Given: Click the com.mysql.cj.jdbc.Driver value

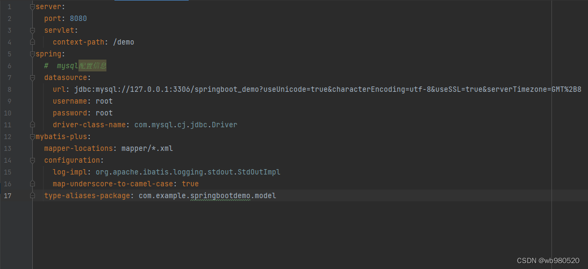Looking at the screenshot, I should [x=186, y=125].
